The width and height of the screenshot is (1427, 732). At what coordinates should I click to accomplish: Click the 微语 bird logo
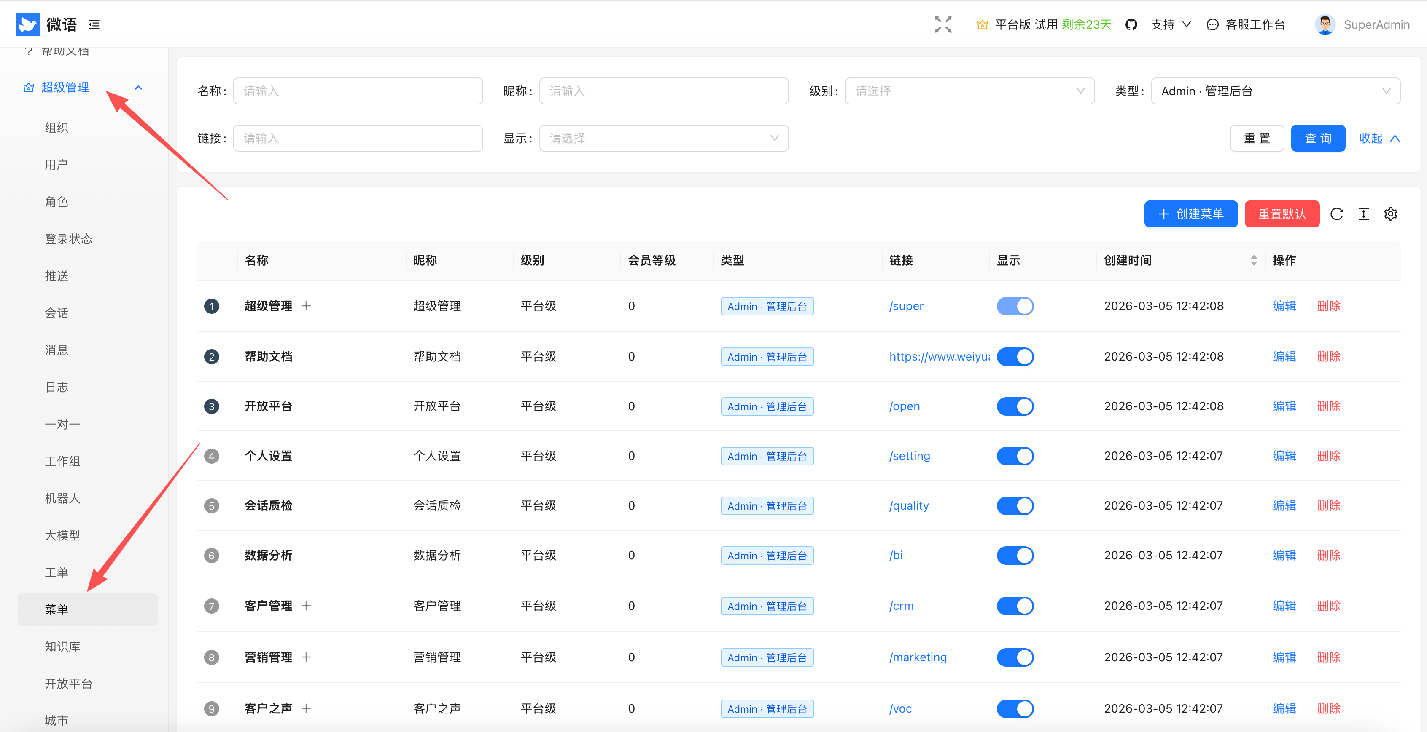[28, 24]
